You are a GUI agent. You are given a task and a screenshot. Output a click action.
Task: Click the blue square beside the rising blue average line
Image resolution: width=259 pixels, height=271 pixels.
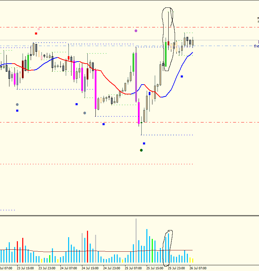[x=182, y=76]
